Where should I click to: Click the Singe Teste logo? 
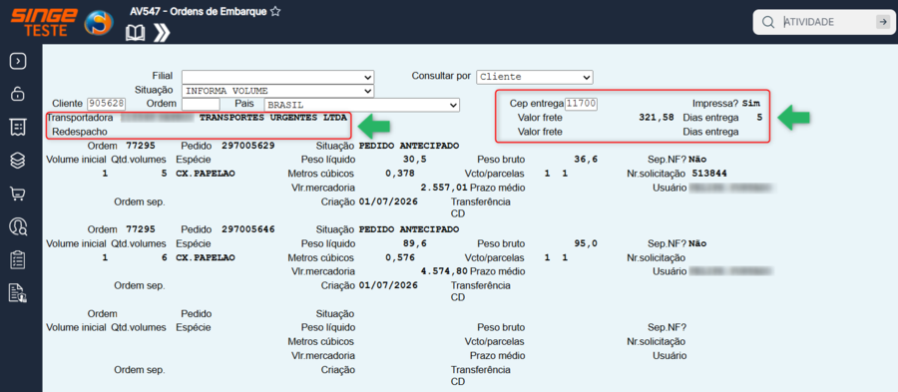click(x=44, y=22)
